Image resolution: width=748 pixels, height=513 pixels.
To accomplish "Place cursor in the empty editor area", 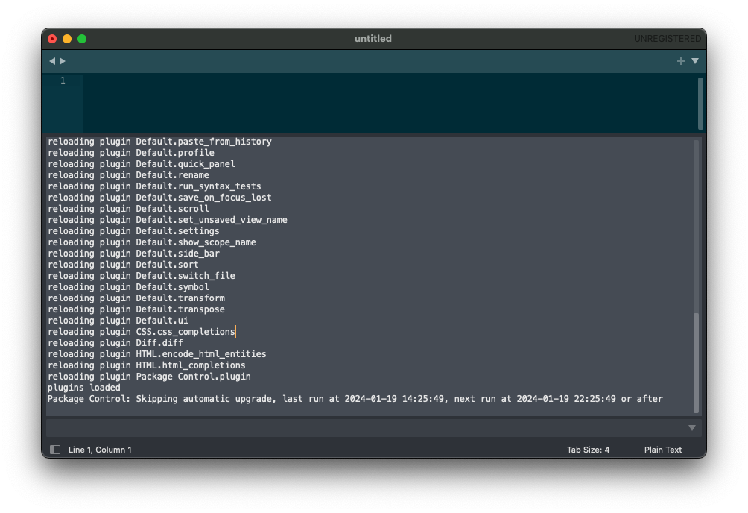I will (373, 103).
